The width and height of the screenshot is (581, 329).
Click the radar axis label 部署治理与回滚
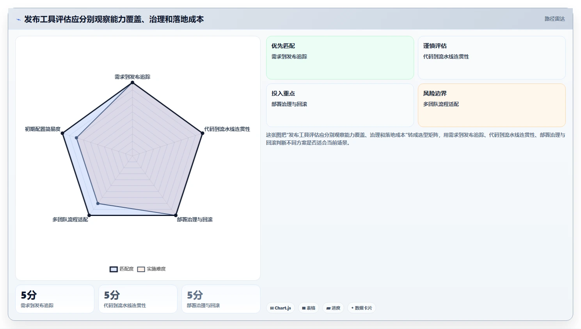pyautogui.click(x=195, y=219)
